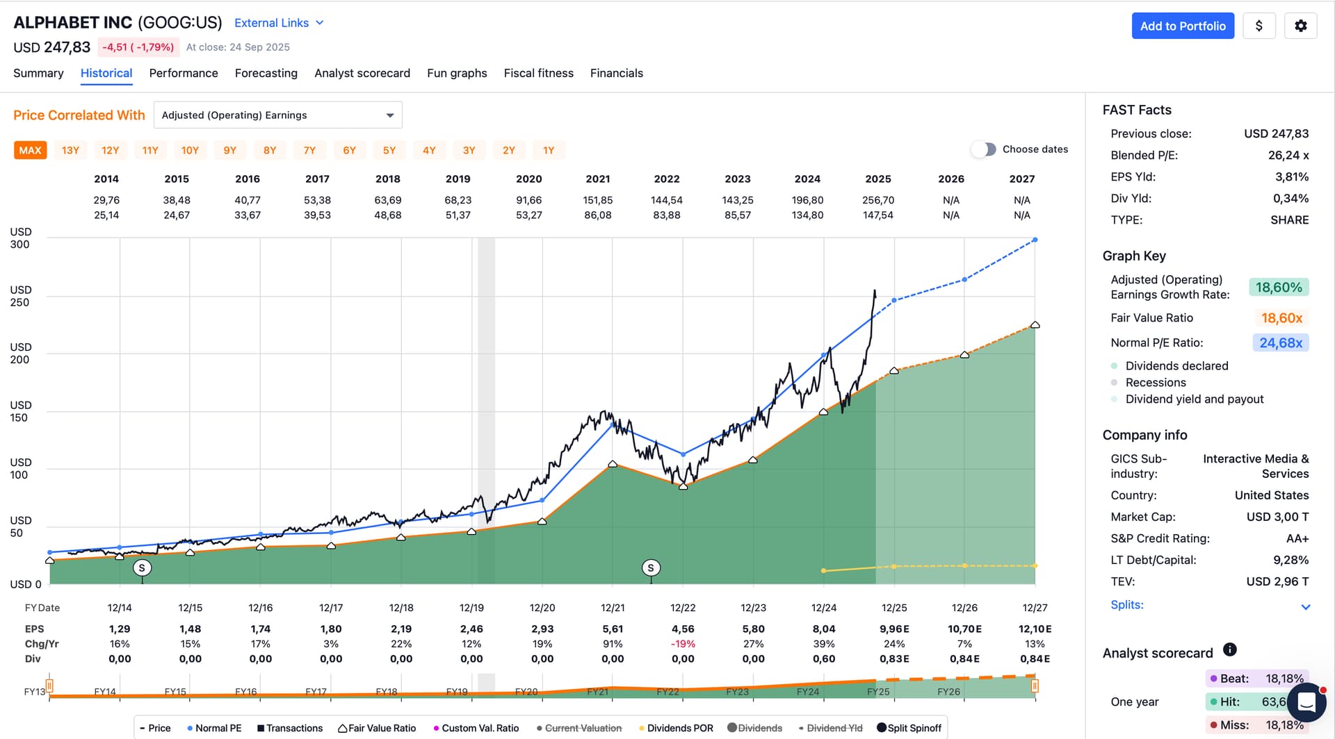Image resolution: width=1335 pixels, height=739 pixels.
Task: Expand the Splits section chevron
Action: click(x=1305, y=606)
